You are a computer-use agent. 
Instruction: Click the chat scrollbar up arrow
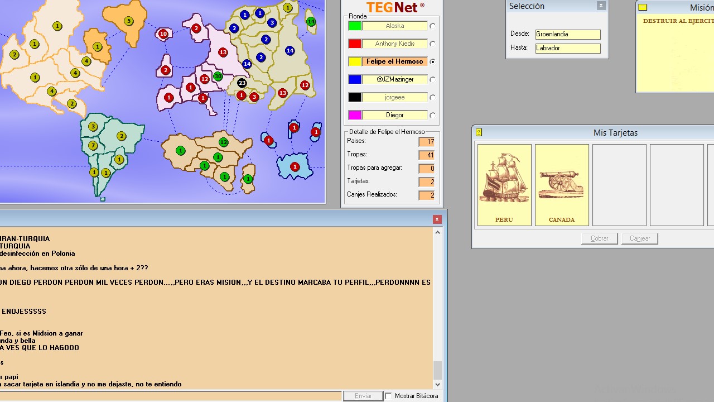pos(437,232)
